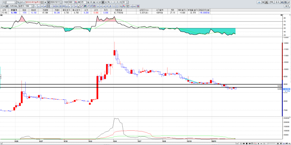Open the 30 interval dropdown arrow
The height and width of the screenshot is (145, 291).
tap(127, 2)
